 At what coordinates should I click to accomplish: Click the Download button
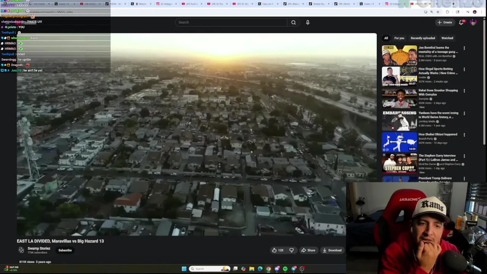(332, 250)
